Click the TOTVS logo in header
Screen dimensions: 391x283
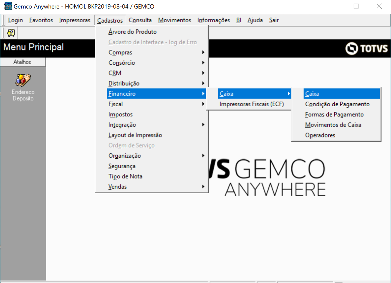(366, 48)
